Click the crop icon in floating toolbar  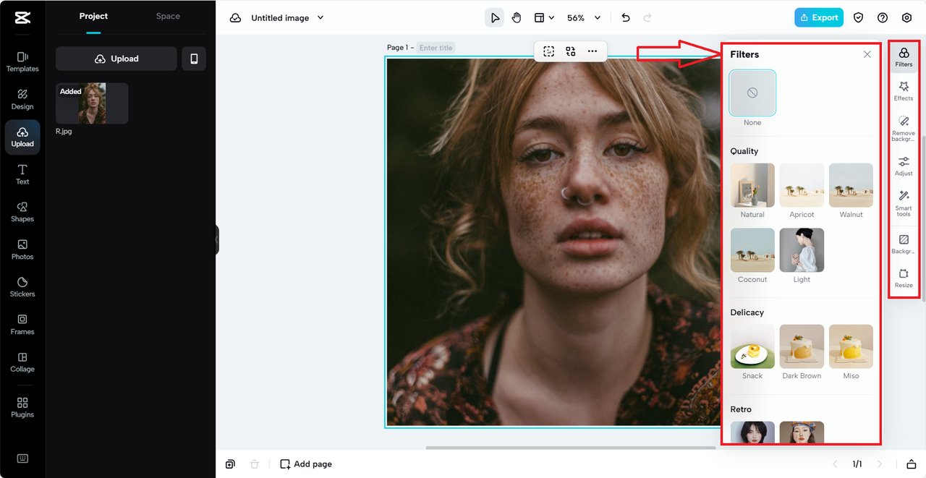click(549, 51)
